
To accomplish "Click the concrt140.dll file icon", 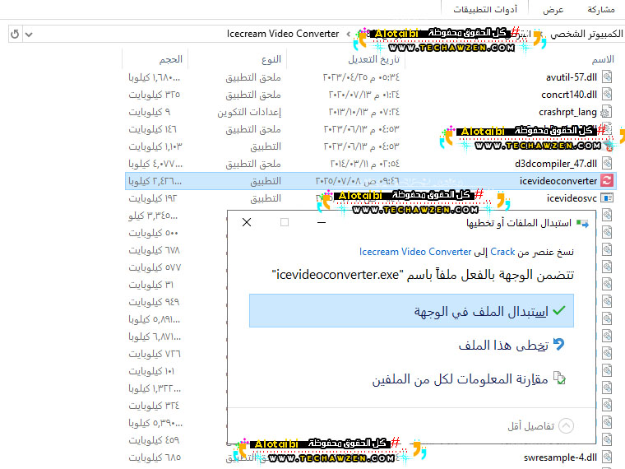I will pos(607,95).
